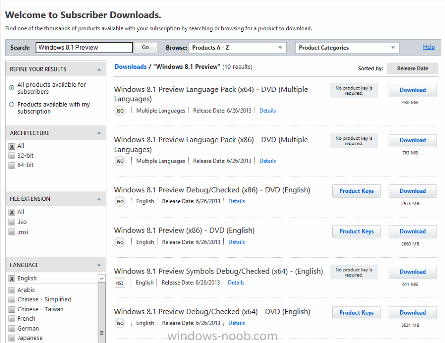Click title Windows 8.1 Preview (x86) - DVD (English)

pos(184,230)
